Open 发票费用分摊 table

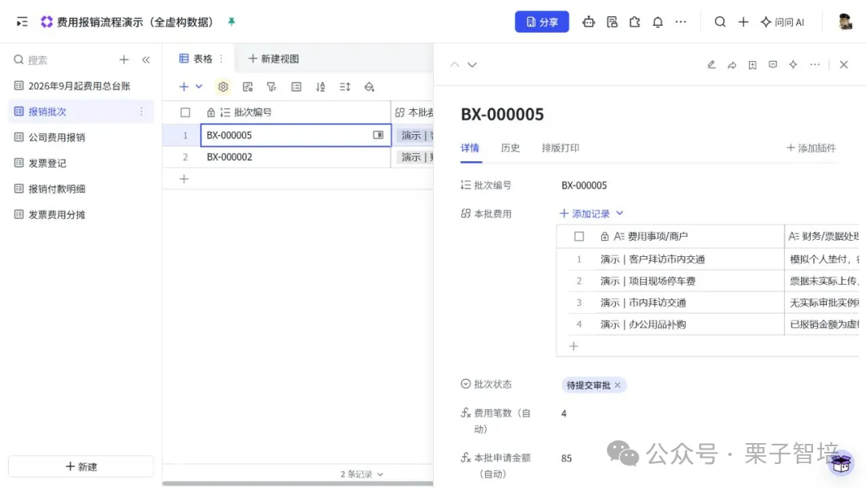81,214
